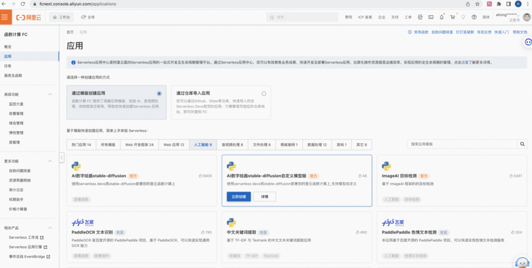Click the search magnifier for templates
The width and height of the screenshot is (532, 268).
point(523,144)
